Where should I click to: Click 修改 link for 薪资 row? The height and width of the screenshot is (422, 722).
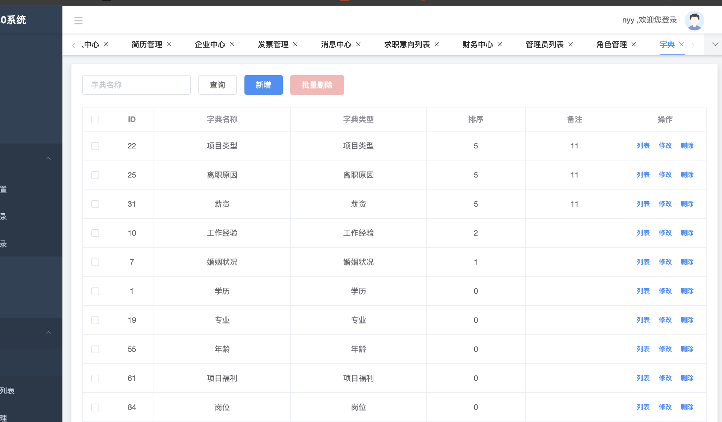(665, 204)
